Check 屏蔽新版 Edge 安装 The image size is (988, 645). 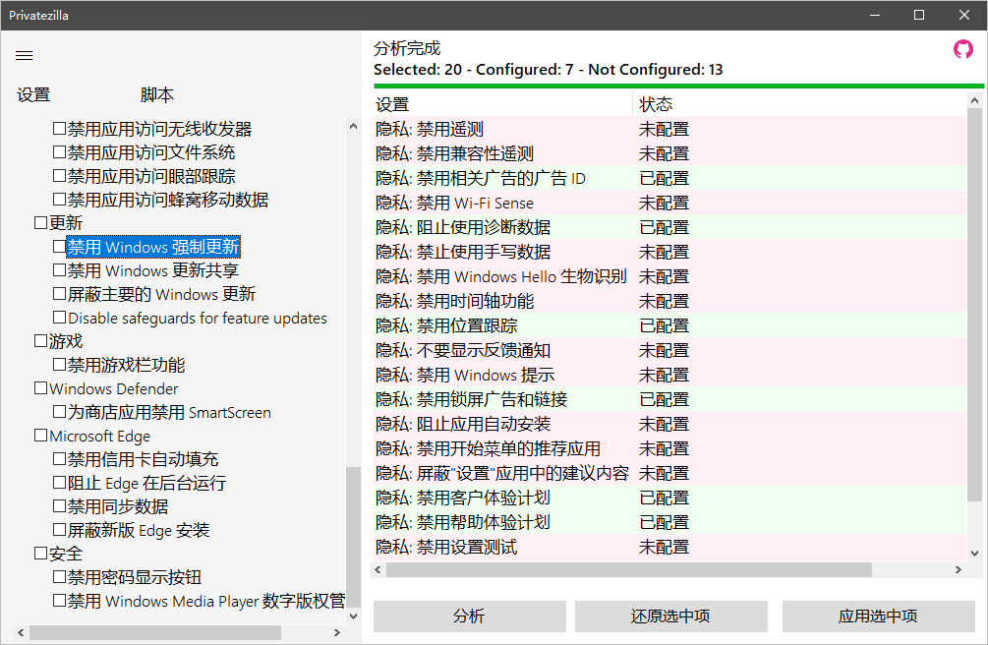click(x=60, y=530)
